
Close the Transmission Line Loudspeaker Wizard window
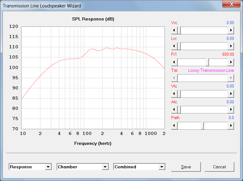[x=231, y=4]
